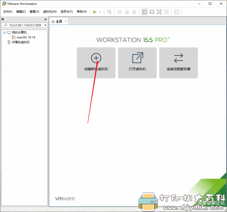
Task: Click the 创建新的虚拟机 tile
Action: (x=96, y=63)
